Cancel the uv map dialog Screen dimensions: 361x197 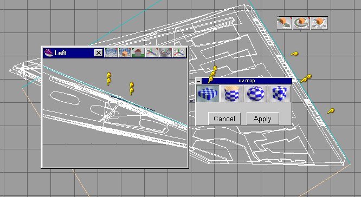click(224, 119)
